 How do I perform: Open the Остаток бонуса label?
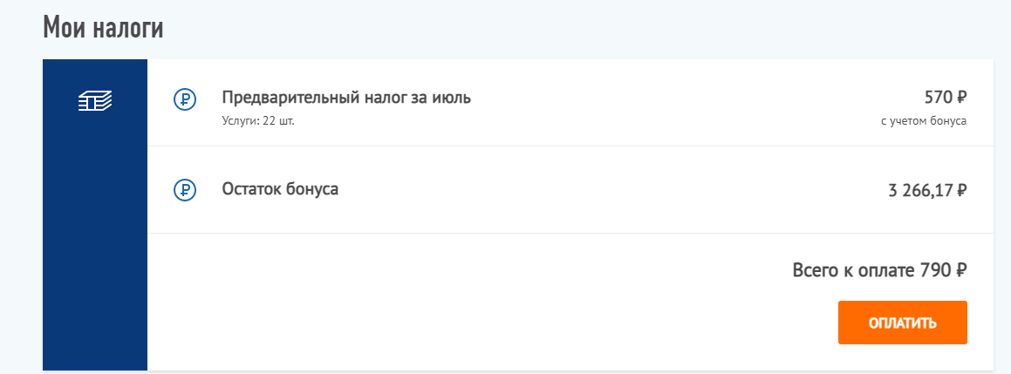click(x=280, y=189)
